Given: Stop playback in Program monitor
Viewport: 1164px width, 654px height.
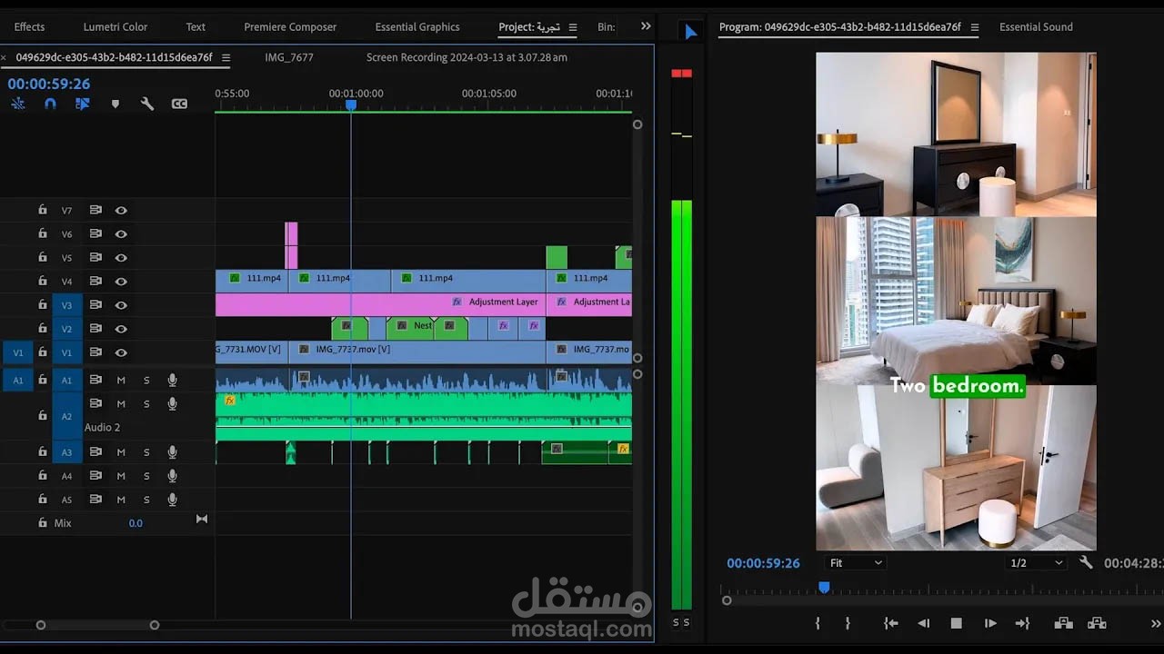Looking at the screenshot, I should click(957, 623).
